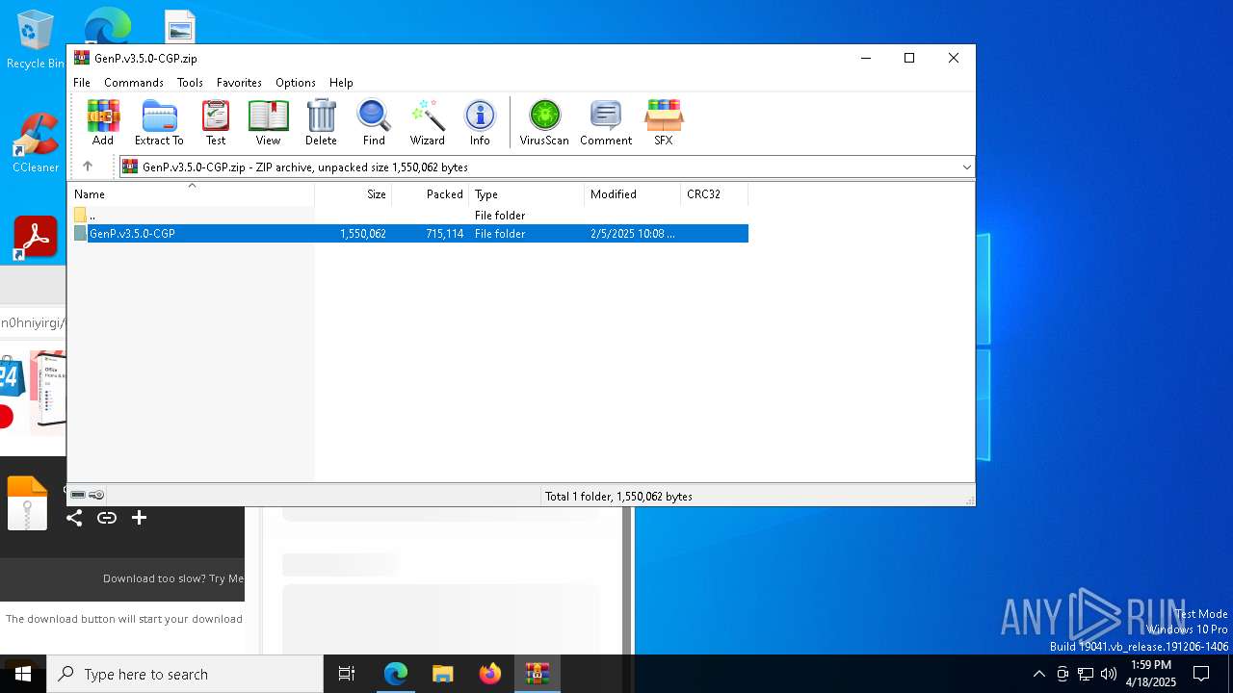Open the Commands menu
The image size is (1233, 693).
coord(134,83)
